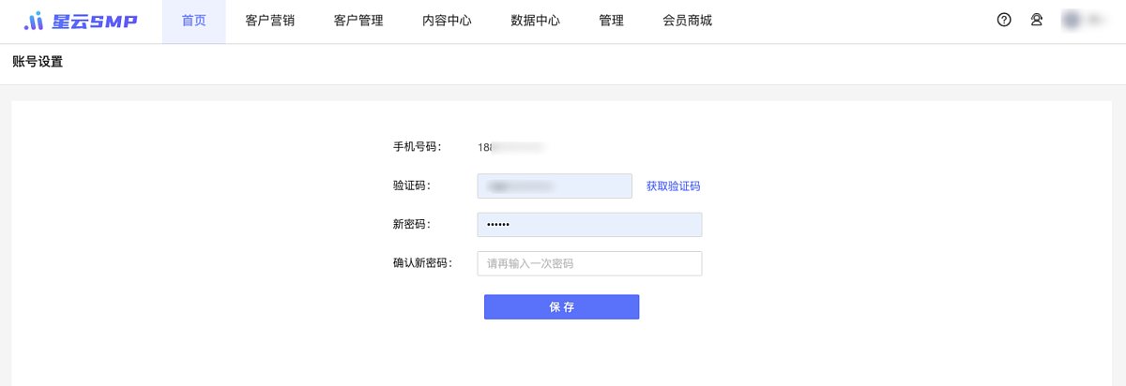Screen dimensions: 1126x386
Task: Open the customer service headset icon
Action: tap(1037, 20)
